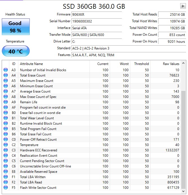
Task: Select raw value 76823
Action: [174, 75]
